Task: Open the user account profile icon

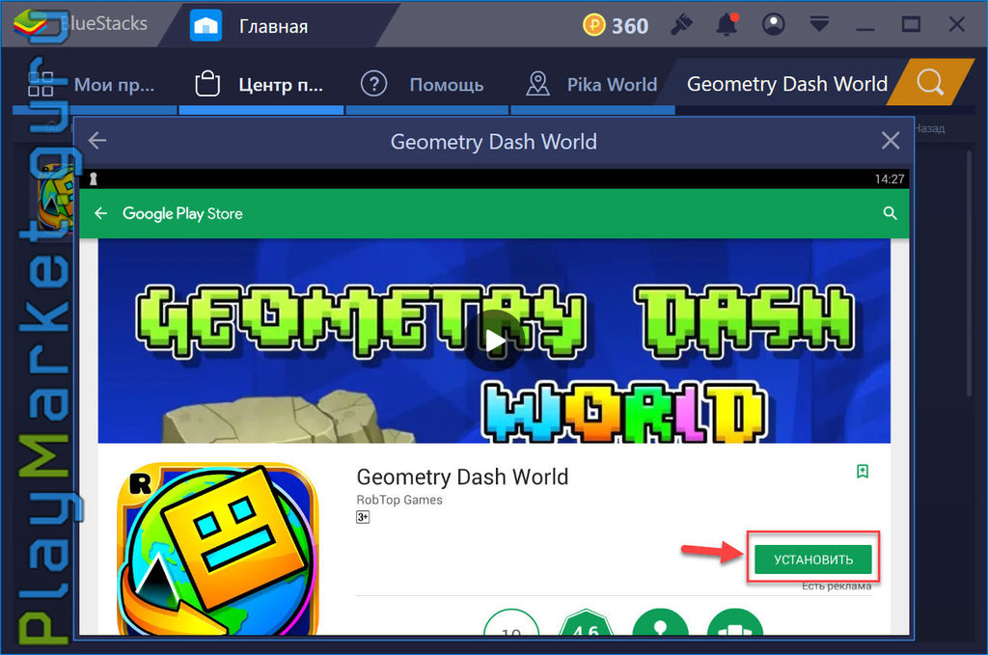Action: [773, 24]
